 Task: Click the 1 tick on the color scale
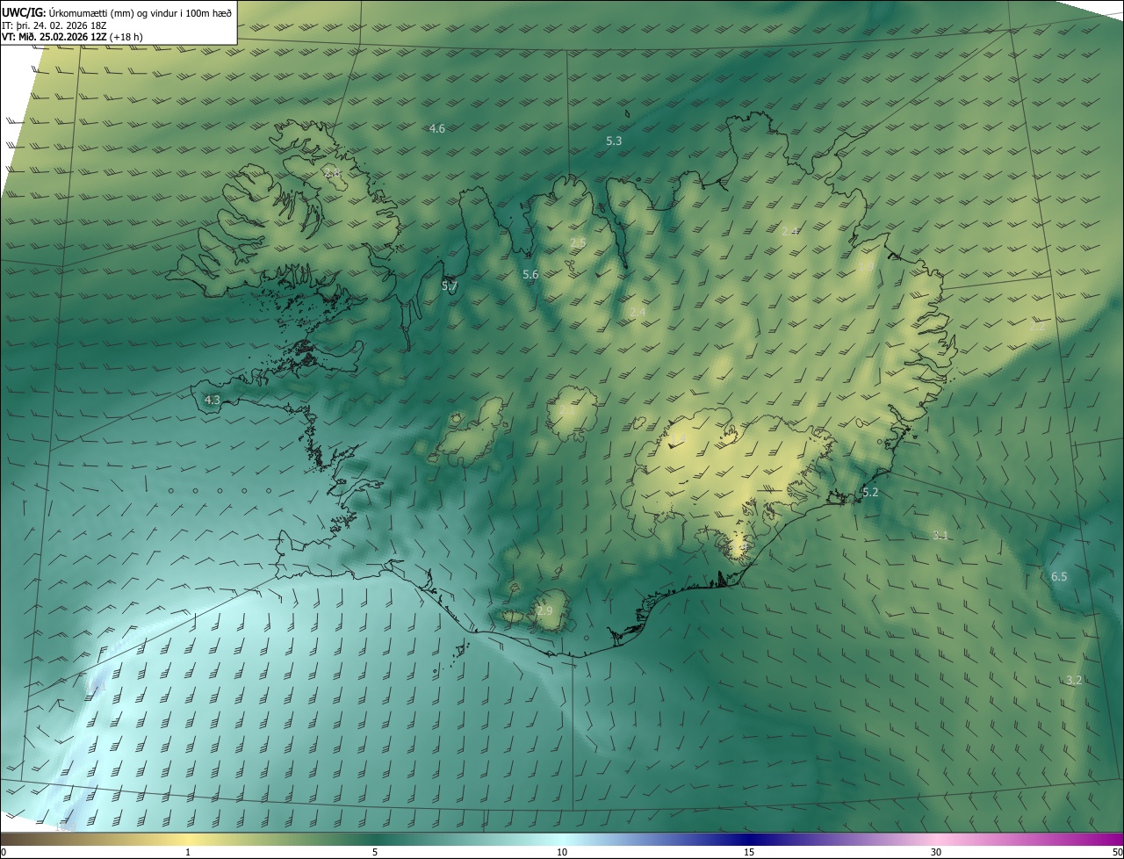(x=188, y=852)
